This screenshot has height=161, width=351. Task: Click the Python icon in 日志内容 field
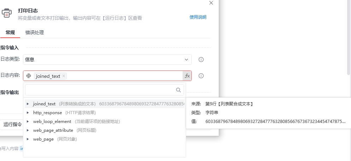pos(29,76)
